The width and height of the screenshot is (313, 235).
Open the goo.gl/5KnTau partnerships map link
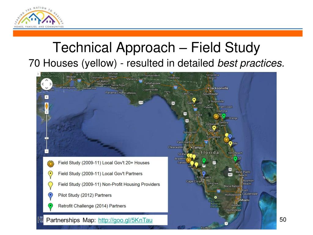[x=125, y=220]
